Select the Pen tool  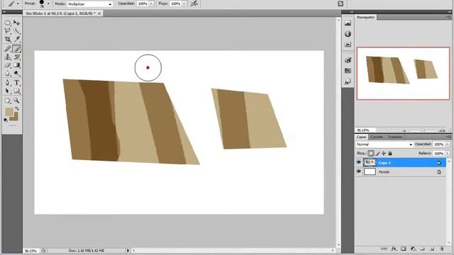pyautogui.click(x=8, y=83)
